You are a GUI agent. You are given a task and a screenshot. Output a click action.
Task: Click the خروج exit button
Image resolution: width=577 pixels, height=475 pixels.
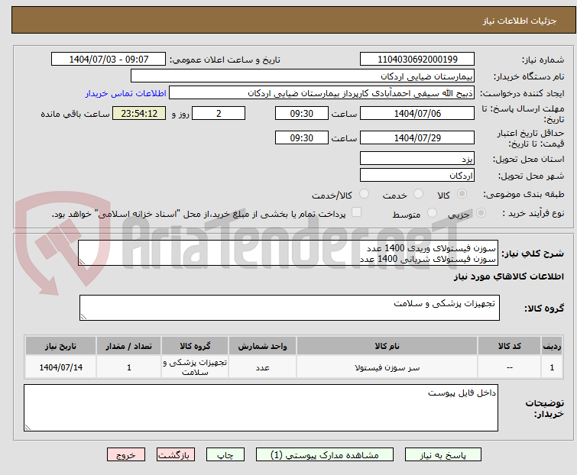coord(126,455)
